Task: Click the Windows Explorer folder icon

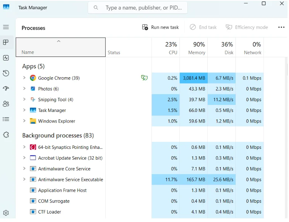Action: tap(33, 121)
